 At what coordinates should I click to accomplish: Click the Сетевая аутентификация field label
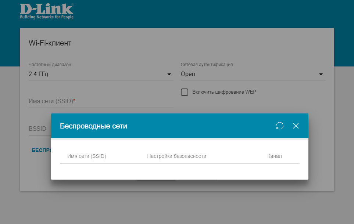click(x=207, y=65)
